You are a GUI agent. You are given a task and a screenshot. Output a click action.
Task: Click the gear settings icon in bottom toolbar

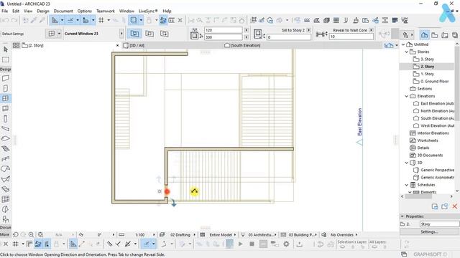tap(286, 244)
